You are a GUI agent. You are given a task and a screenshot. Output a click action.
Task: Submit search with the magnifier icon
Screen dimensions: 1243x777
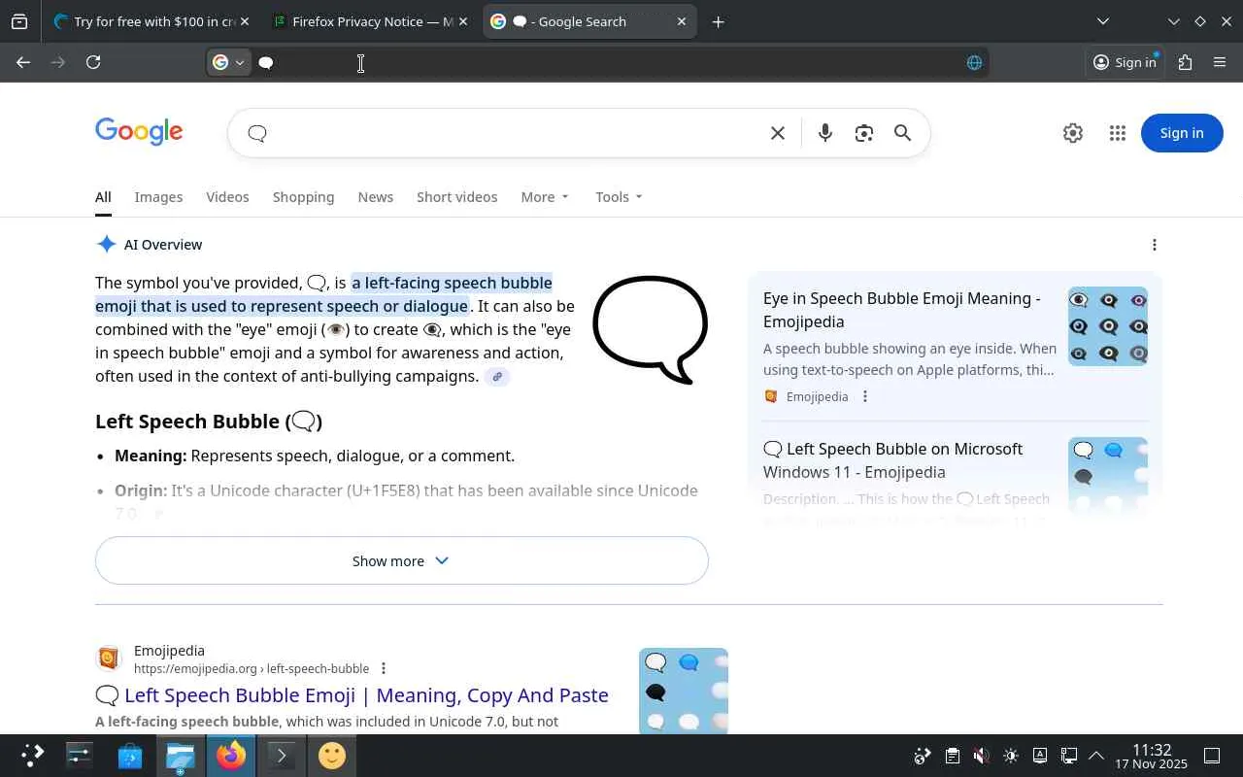click(902, 133)
